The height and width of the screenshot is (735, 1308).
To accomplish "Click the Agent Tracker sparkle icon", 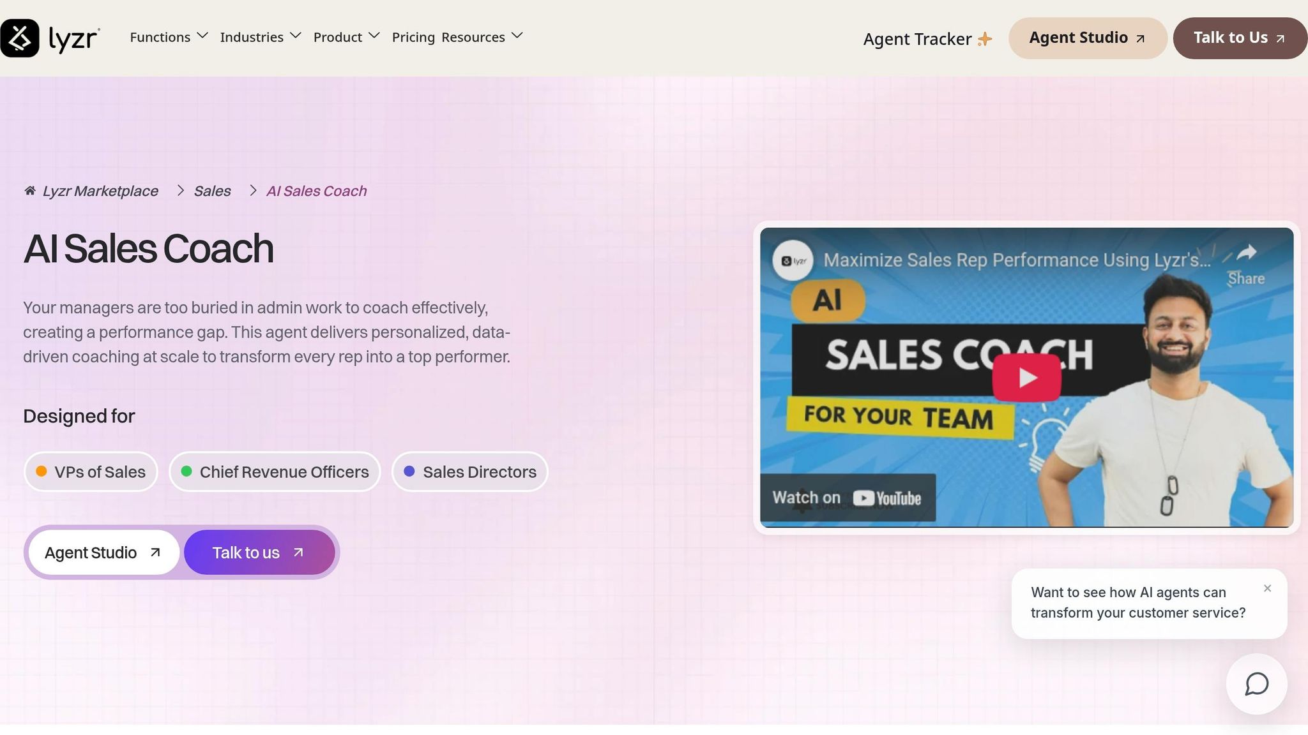I will point(985,40).
